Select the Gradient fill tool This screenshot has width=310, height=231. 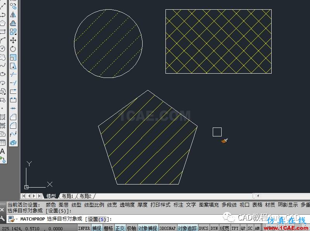tap(3, 126)
